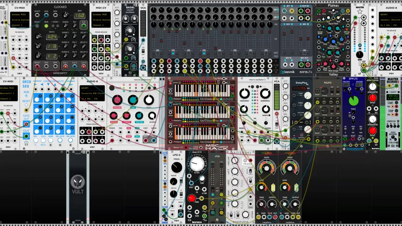The width and height of the screenshot is (402, 226).
Task: Click the RESET button on Clocked
Action: click(37, 26)
